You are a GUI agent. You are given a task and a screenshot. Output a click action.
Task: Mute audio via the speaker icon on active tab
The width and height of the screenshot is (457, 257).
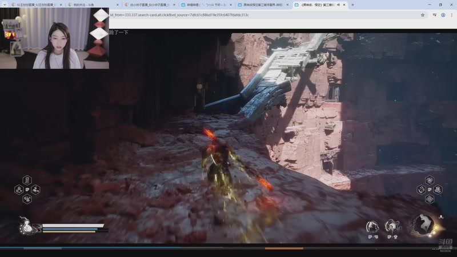[x=338, y=5]
